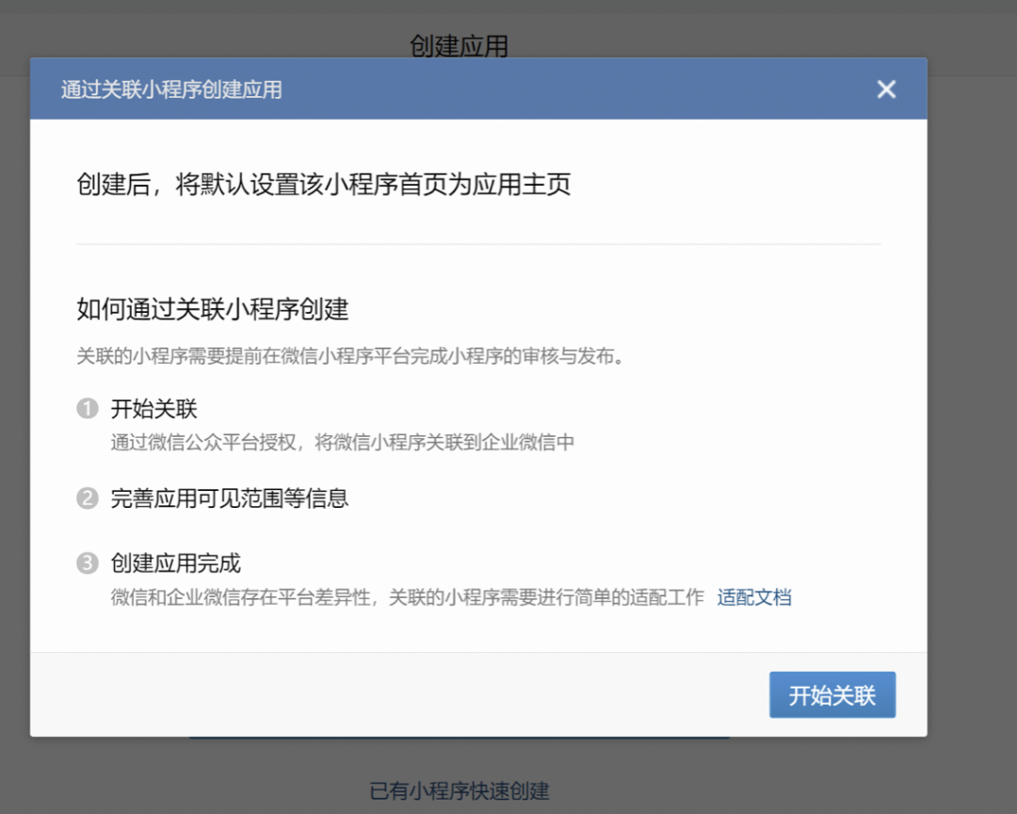The height and width of the screenshot is (814, 1017).
Task: Click the dialog title 通过关联小程序创建应用
Action: point(171,89)
